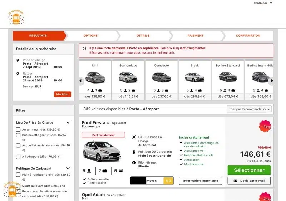286x201 pixels.
Task: Click the 'Modifications' included item
Action: click(194, 164)
